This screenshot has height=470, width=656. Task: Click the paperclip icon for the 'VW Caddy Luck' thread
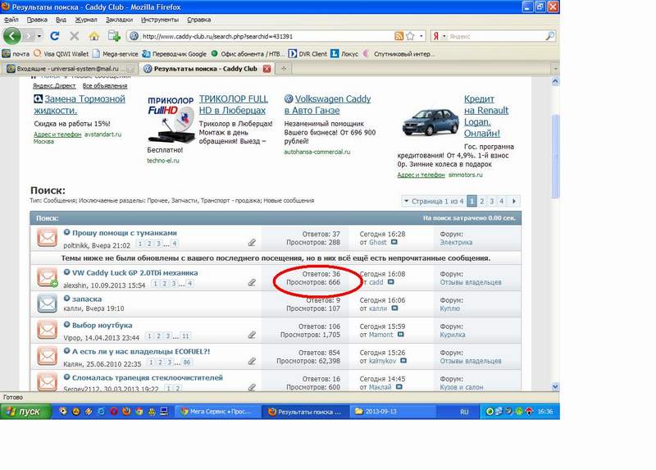(x=252, y=282)
